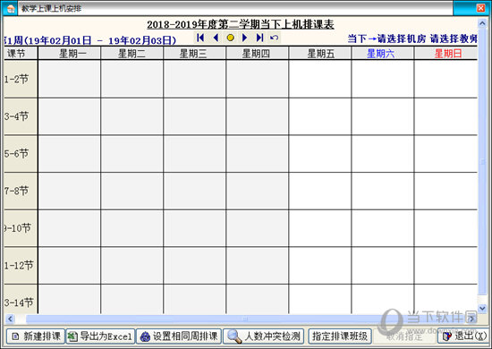Click 星期六 cell for 7-8节

383,191
